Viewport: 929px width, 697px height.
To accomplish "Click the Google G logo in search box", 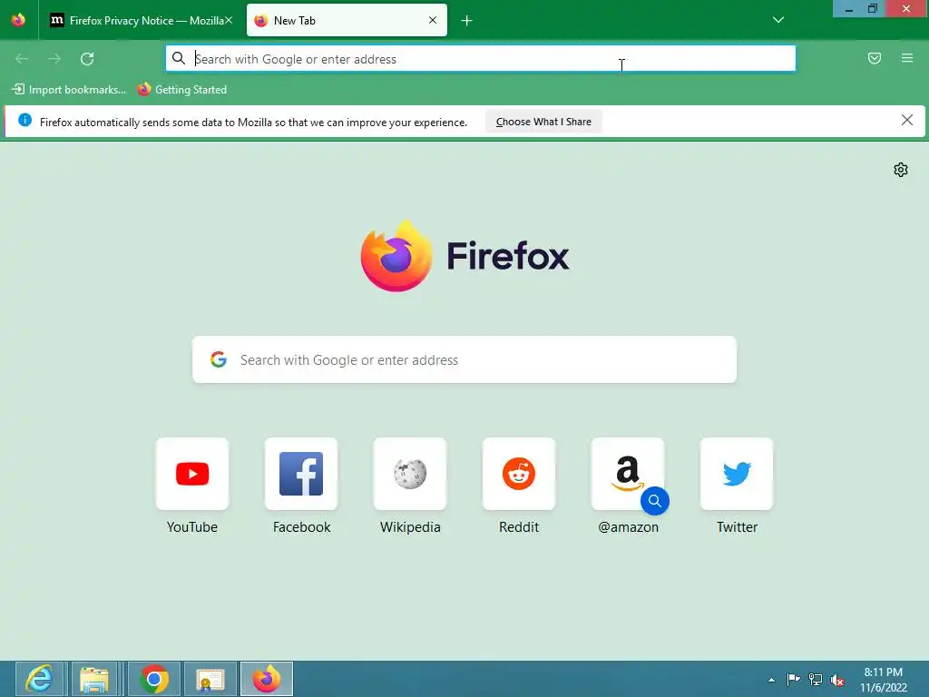I will (x=219, y=359).
